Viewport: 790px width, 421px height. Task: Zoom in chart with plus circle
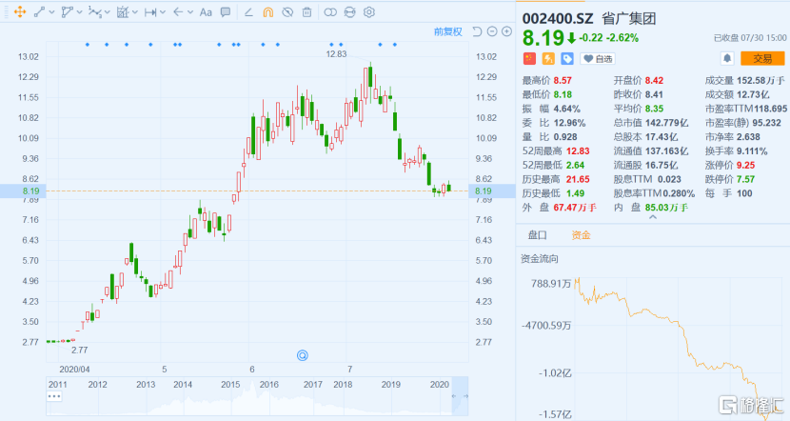click(x=507, y=31)
